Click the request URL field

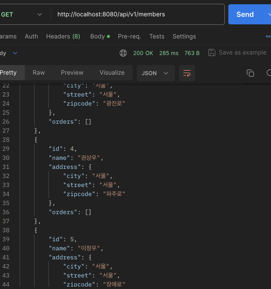point(137,14)
